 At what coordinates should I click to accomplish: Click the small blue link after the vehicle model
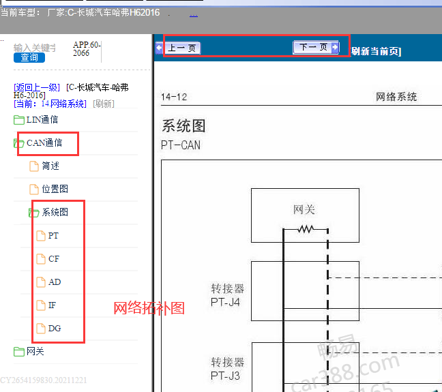194,14
